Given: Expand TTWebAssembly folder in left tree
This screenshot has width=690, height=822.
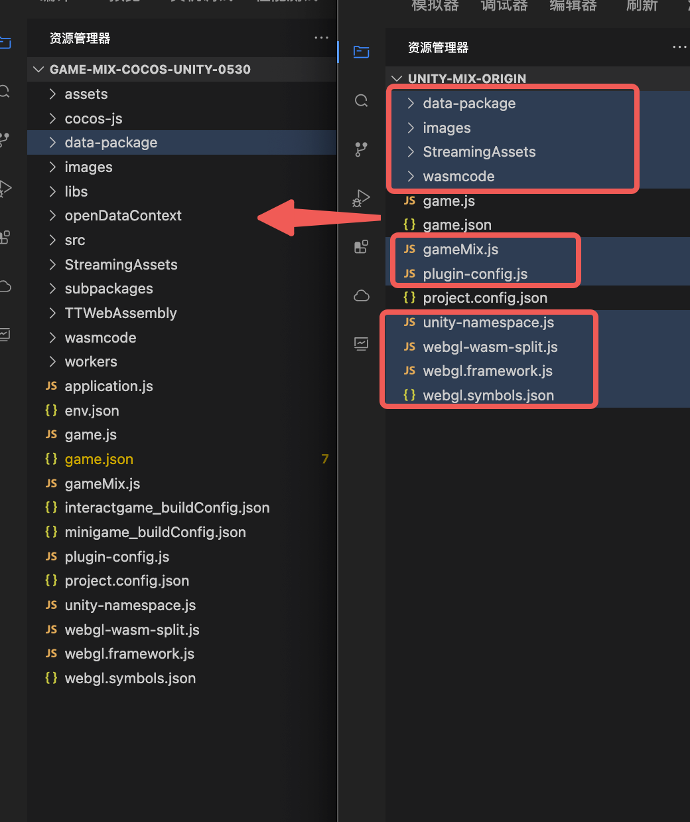Looking at the screenshot, I should pos(120,313).
